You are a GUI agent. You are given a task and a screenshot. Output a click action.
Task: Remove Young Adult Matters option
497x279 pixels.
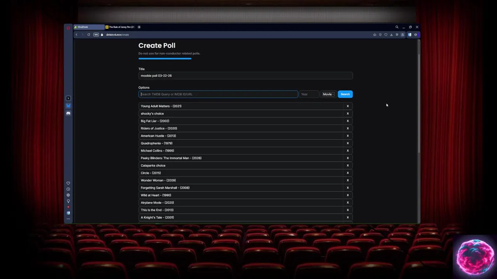click(x=348, y=106)
